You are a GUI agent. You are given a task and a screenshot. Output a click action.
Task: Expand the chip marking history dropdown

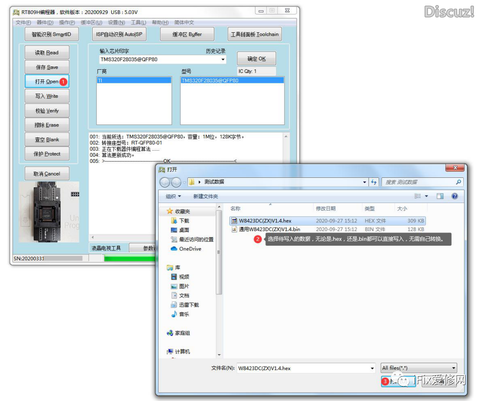tap(223, 60)
